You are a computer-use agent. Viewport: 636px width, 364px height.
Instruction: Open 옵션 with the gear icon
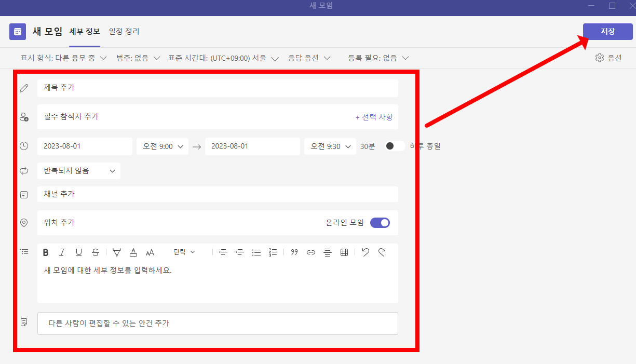tap(608, 58)
